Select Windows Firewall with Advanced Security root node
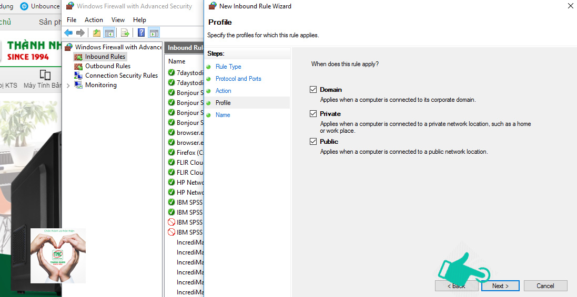This screenshot has width=577, height=297. (114, 47)
